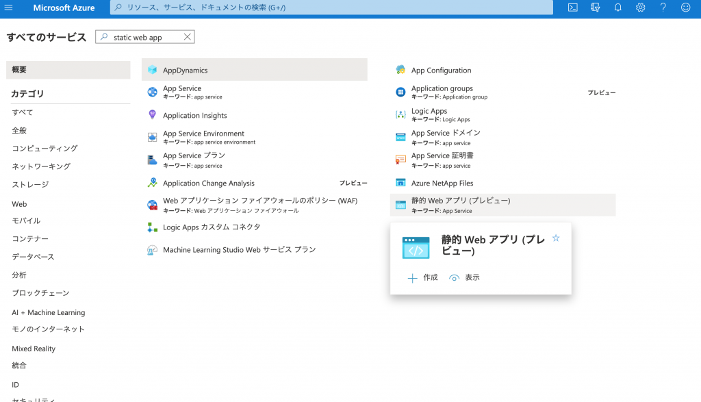This screenshot has width=701, height=402.
Task: Open the Application Change Analysis link
Action: click(209, 183)
